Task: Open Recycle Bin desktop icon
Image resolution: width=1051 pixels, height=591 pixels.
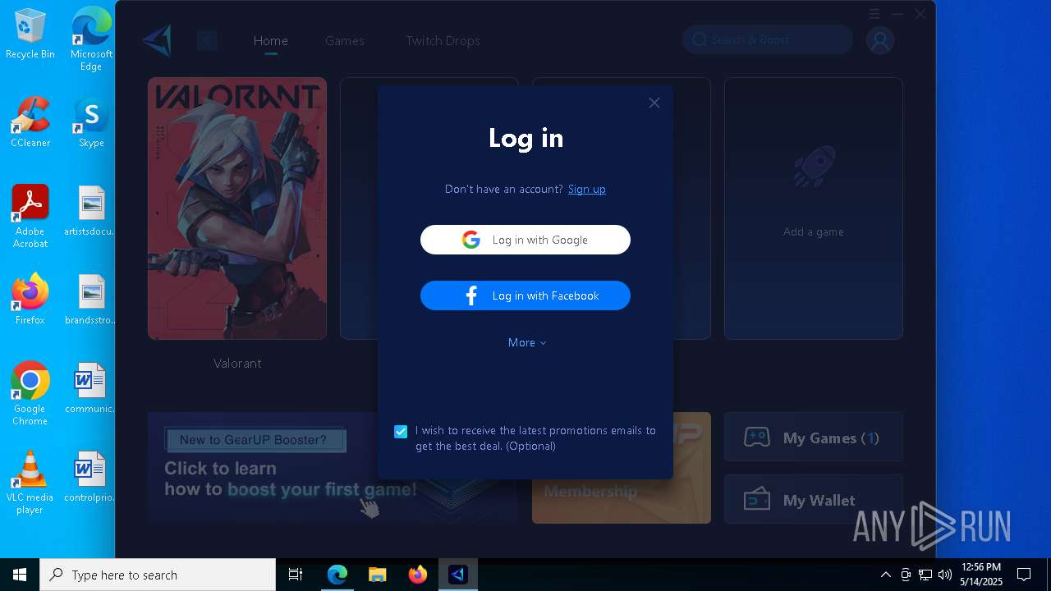Action: 30,34
